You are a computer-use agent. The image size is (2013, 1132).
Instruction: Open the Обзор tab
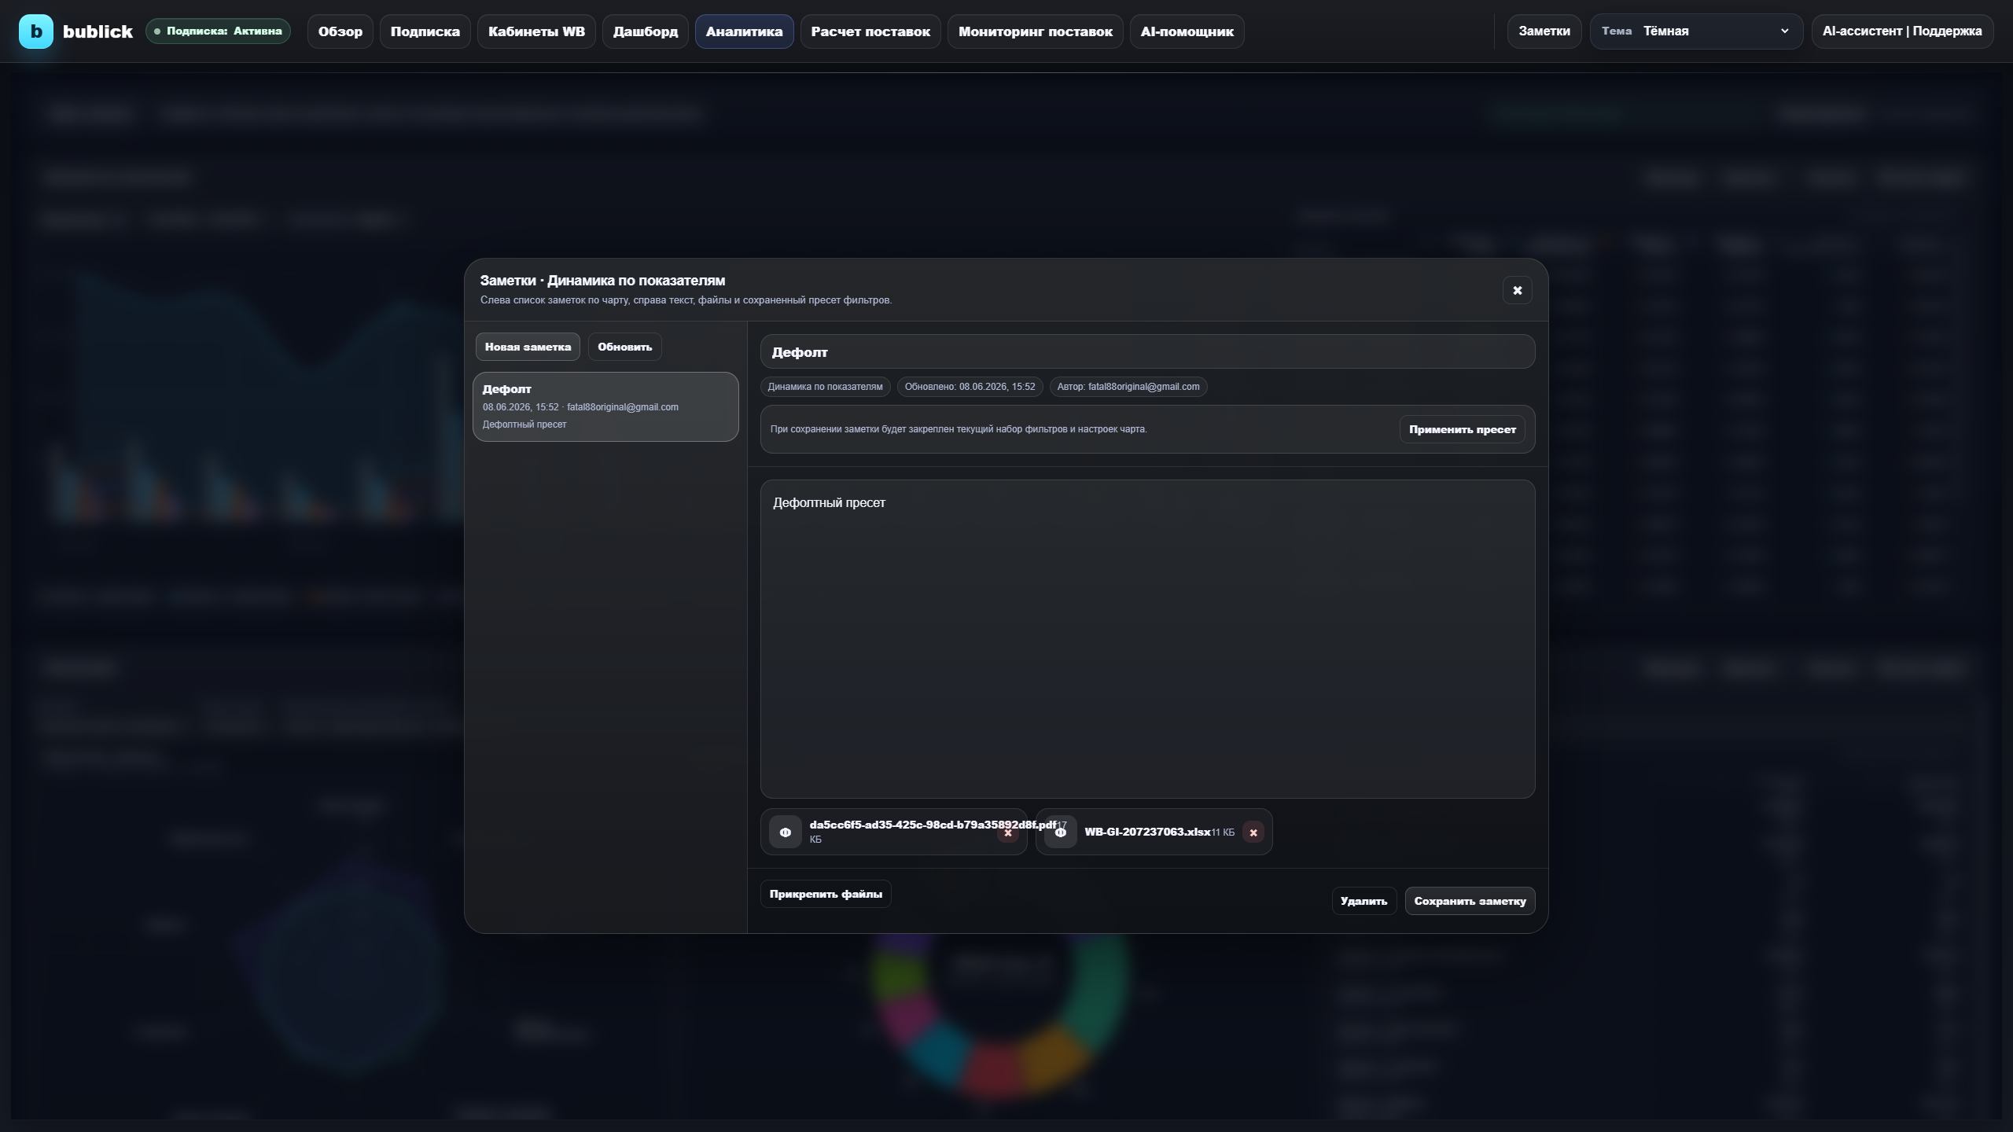click(x=340, y=31)
